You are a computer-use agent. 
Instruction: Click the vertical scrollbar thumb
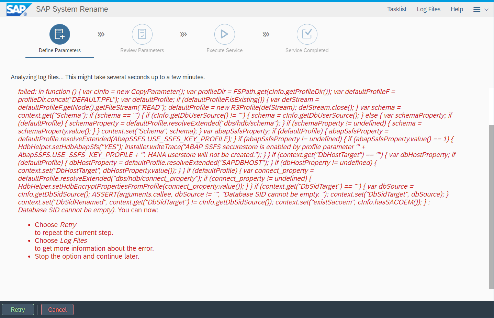point(491,207)
